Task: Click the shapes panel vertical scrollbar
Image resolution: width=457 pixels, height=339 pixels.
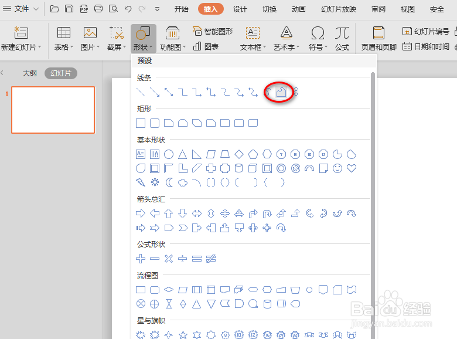Action: point(373,205)
